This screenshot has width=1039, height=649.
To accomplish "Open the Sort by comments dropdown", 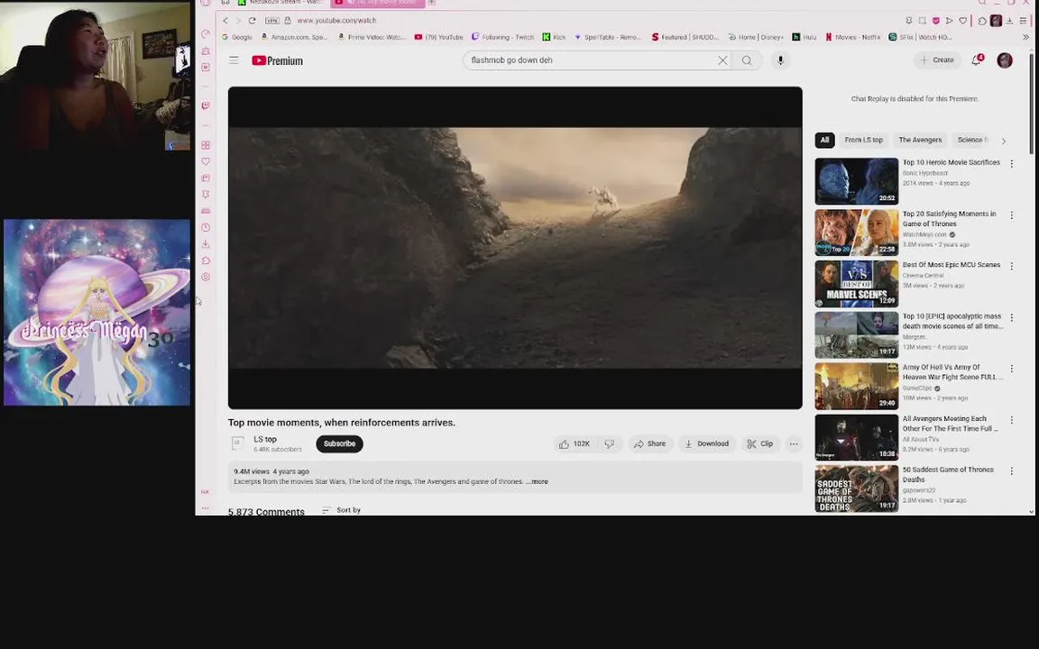I will click(341, 510).
